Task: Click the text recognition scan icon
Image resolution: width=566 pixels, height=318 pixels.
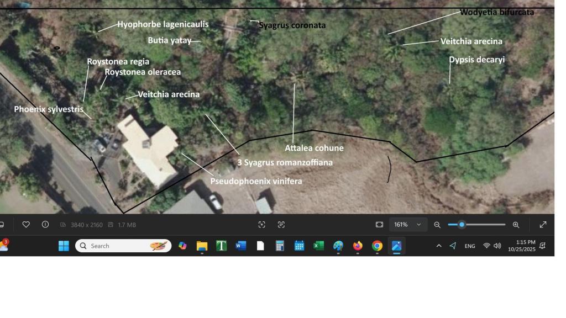Action: tap(281, 225)
